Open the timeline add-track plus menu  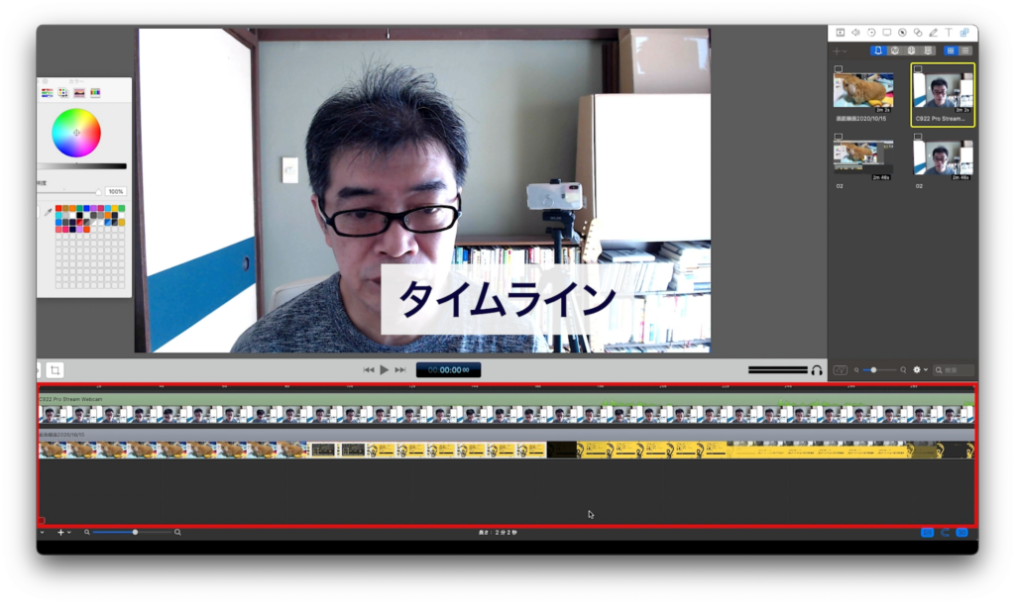(62, 533)
